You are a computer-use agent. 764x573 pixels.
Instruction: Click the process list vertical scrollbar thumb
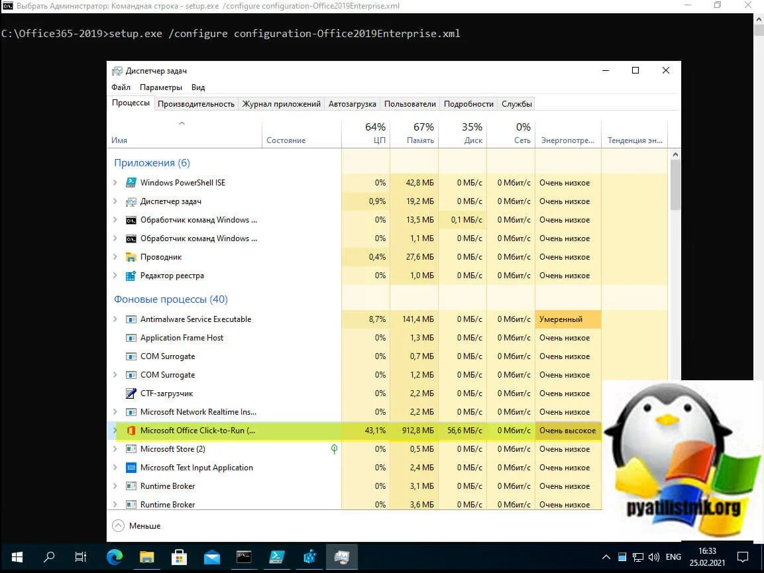point(675,185)
